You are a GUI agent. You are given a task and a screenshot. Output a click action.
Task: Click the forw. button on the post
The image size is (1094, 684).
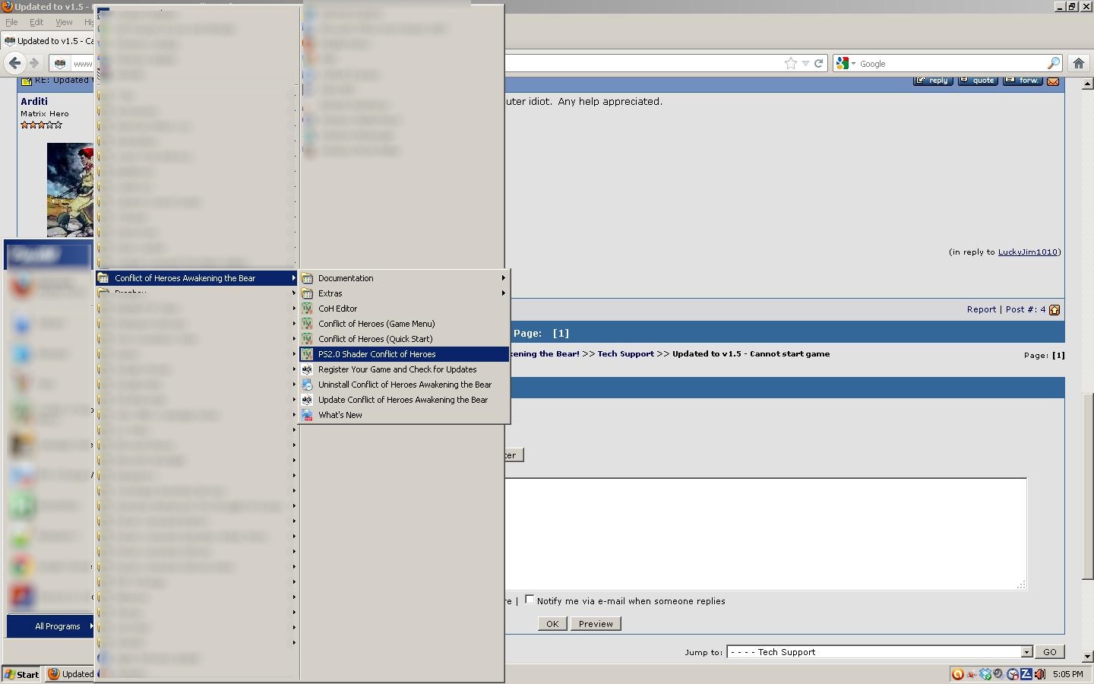coord(1023,81)
